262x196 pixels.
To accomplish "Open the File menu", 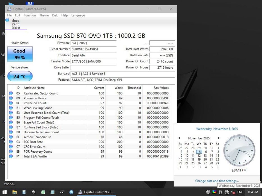I will pyautogui.click(x=9, y=15).
